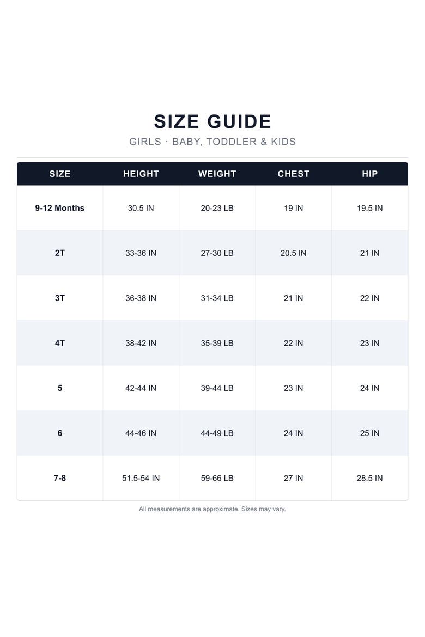Click the HIP column header
Viewport: 425px width, 637px height.
click(369, 174)
